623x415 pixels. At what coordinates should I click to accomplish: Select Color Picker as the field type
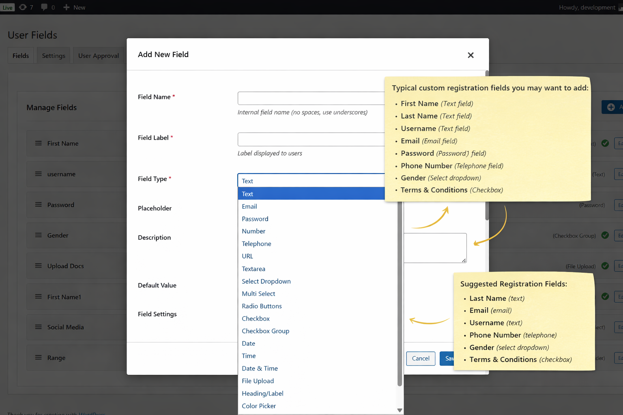pos(258,406)
